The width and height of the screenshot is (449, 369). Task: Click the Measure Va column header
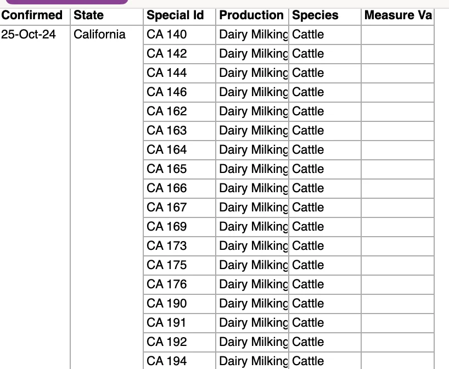[x=398, y=15]
